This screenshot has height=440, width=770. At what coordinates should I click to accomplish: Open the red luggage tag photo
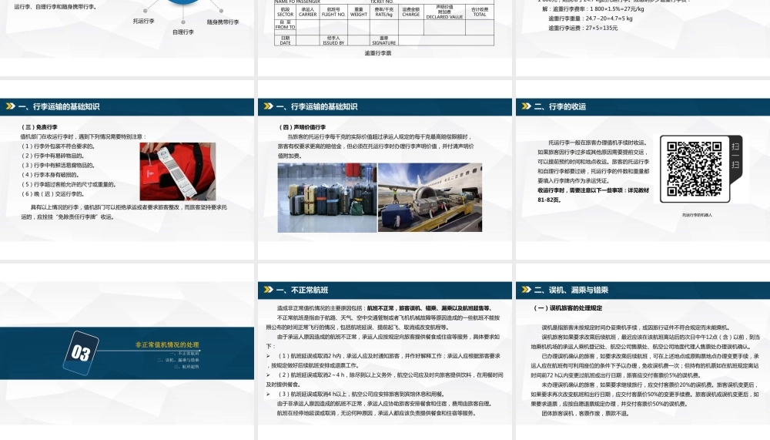(x=177, y=171)
